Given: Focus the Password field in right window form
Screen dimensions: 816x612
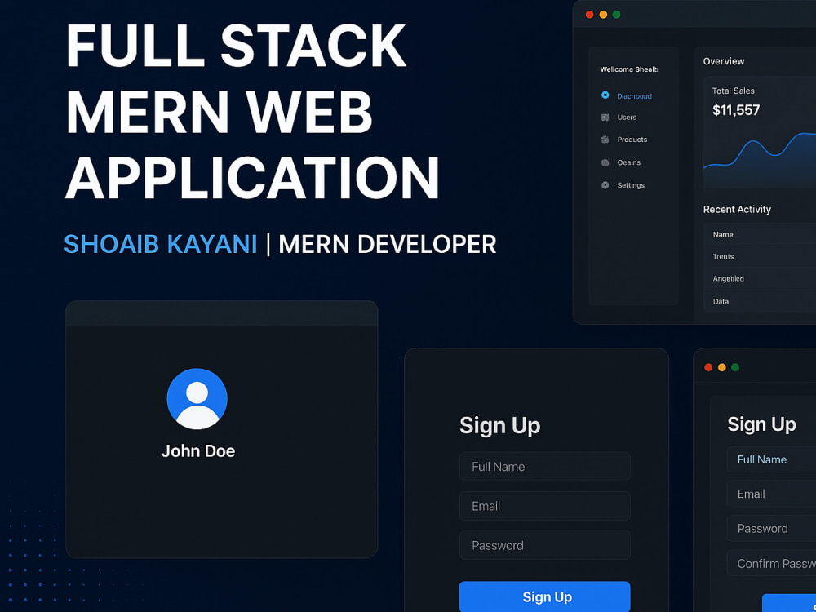Looking at the screenshot, I should point(771,528).
